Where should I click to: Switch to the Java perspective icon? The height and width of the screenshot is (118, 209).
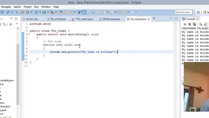pos(205,12)
